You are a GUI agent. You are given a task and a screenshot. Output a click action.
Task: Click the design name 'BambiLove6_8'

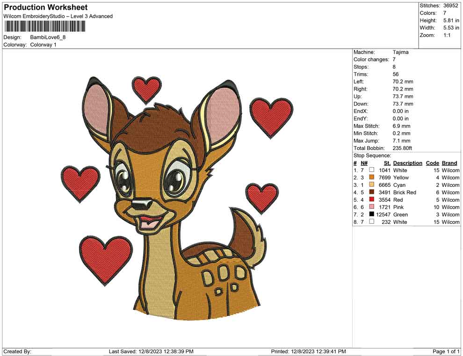pyautogui.click(x=48, y=37)
